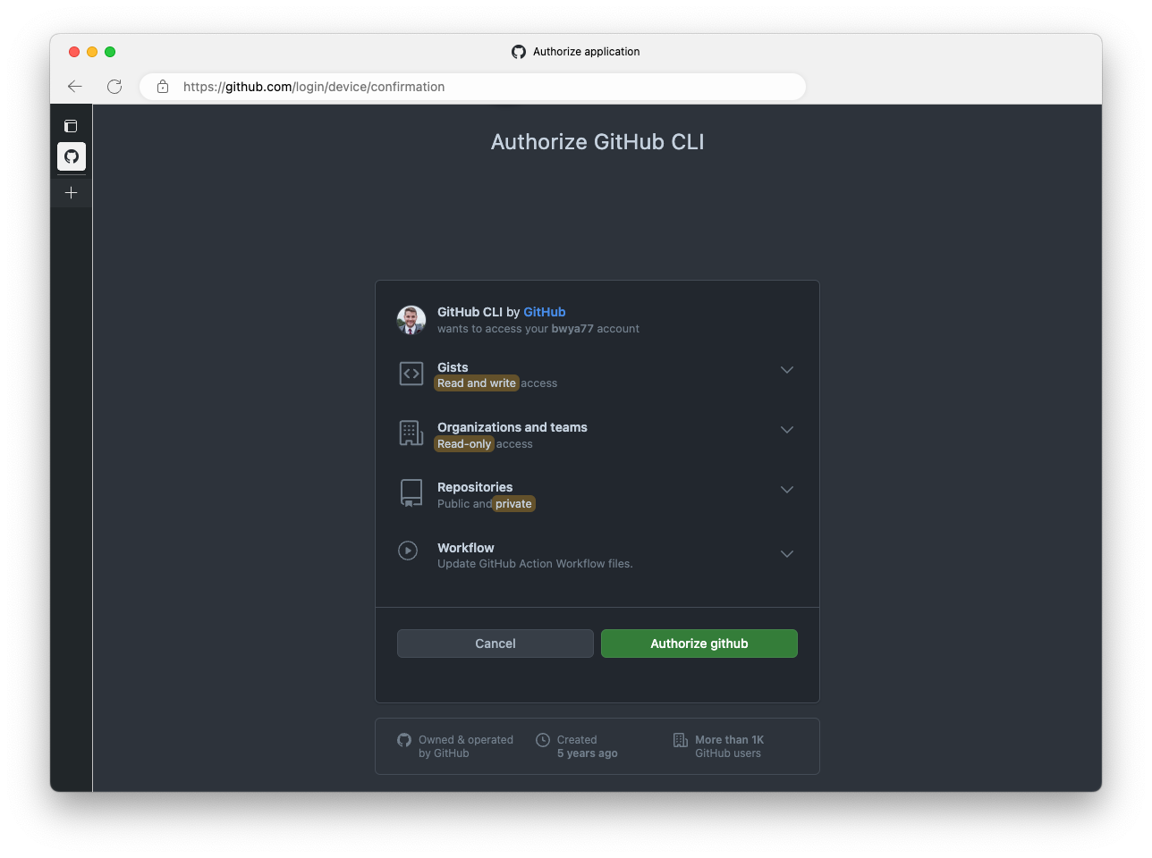Expand the Organizations and teams permission
1152x858 pixels.
(x=787, y=430)
